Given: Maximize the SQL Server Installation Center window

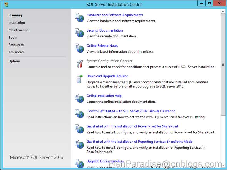Looking at the screenshot, I should pos(209,3).
